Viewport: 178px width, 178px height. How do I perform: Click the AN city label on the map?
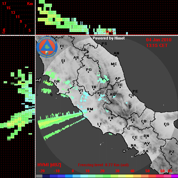116,53
